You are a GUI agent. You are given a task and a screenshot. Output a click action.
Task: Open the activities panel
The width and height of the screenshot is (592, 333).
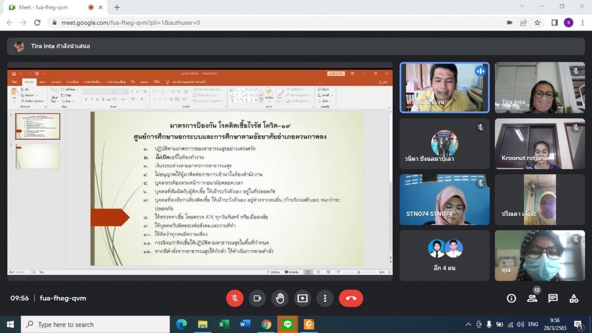pyautogui.click(x=574, y=298)
